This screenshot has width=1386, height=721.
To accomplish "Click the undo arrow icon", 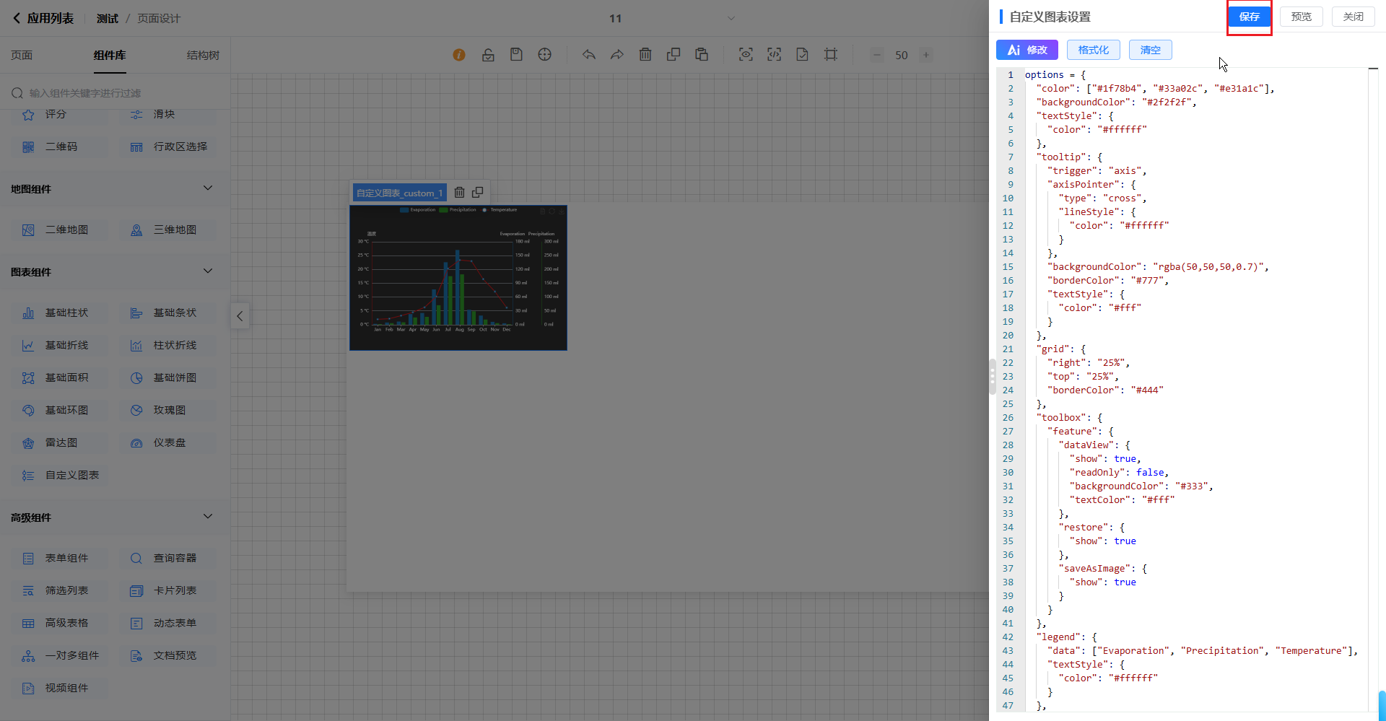I will [589, 55].
